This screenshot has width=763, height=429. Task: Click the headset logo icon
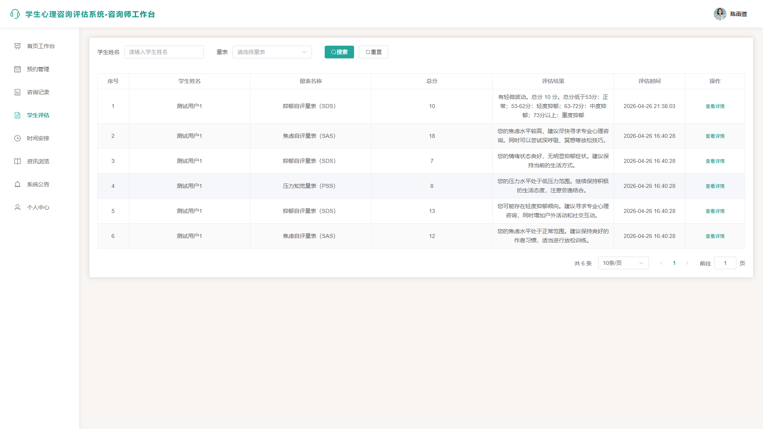15,14
